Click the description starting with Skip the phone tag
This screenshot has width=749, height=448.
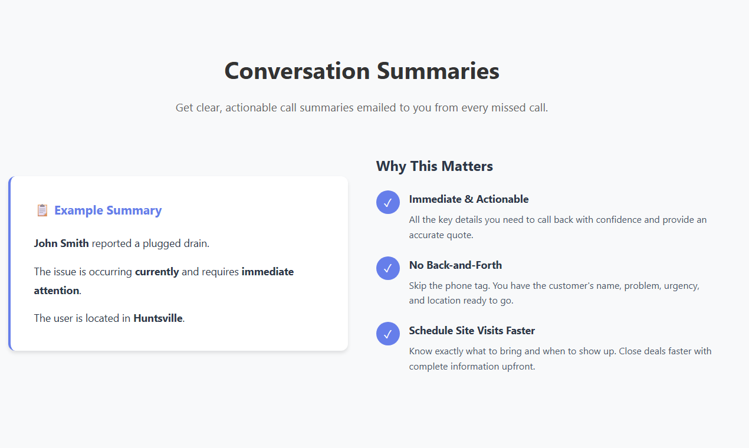554,293
